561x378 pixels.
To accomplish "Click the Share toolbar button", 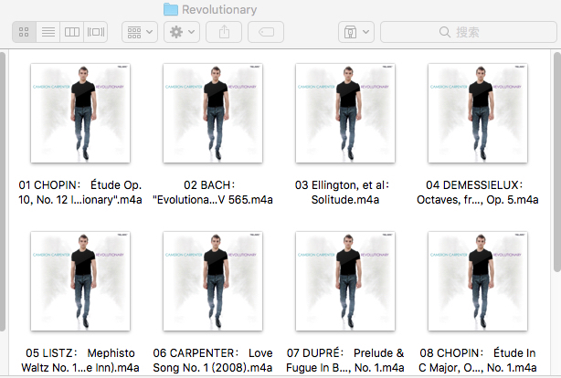I will tap(224, 32).
